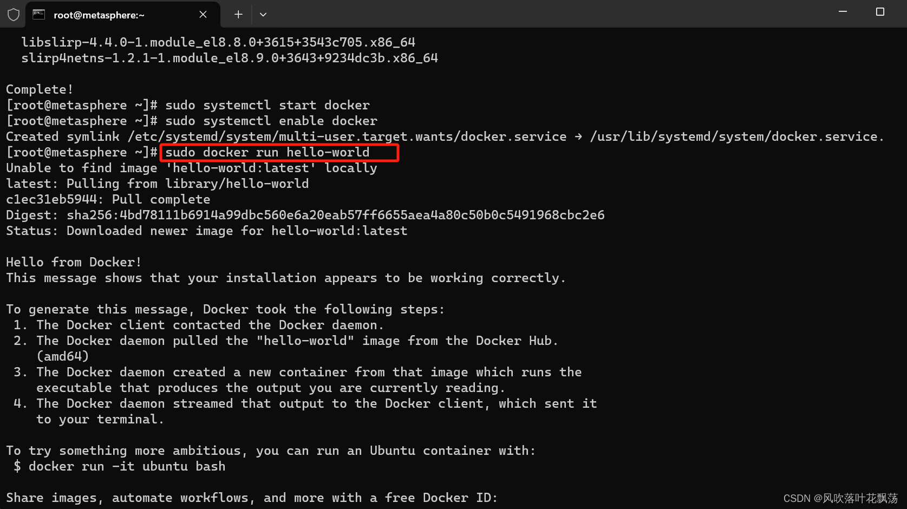
Task: Click the "Unable to find image" message line
Action: [191, 168]
